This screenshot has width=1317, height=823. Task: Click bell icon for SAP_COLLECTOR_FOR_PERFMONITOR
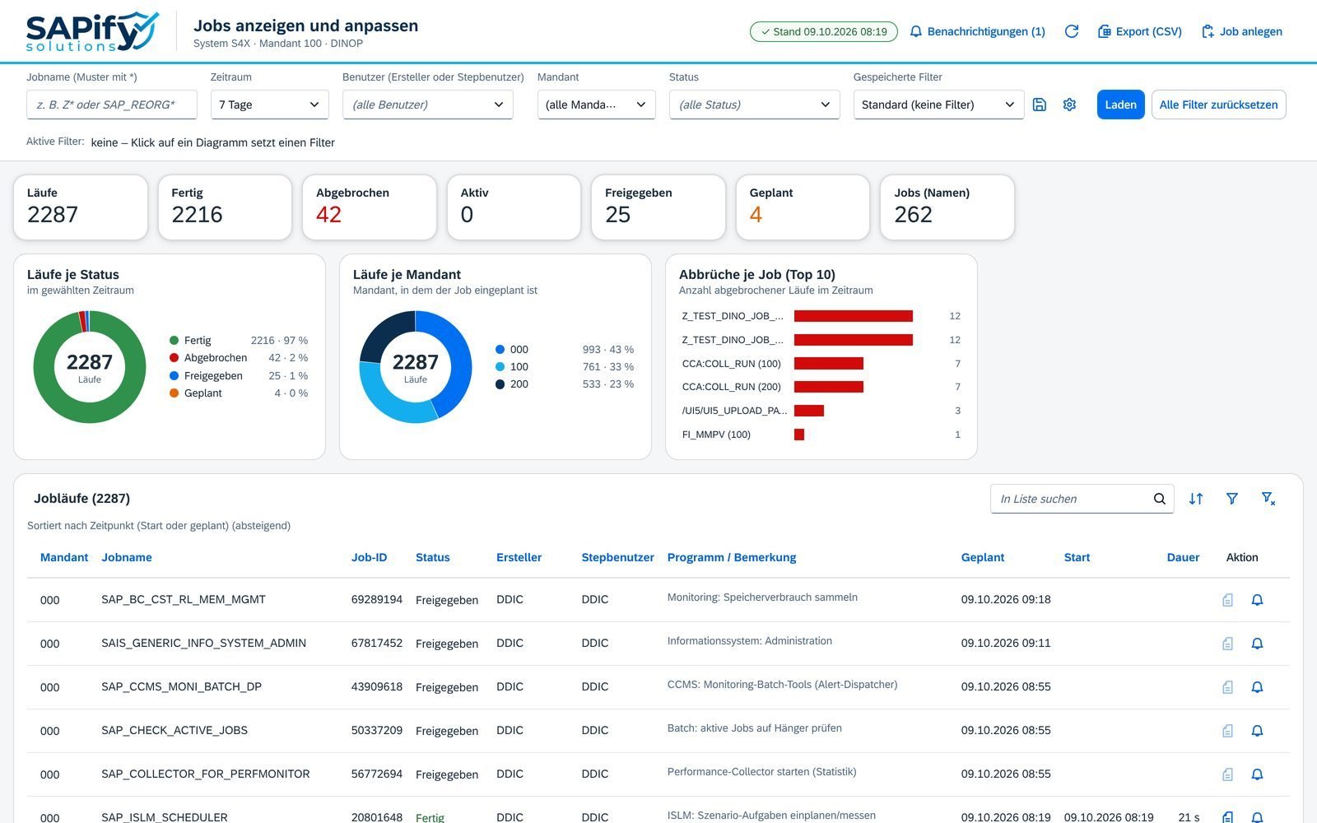point(1257,774)
